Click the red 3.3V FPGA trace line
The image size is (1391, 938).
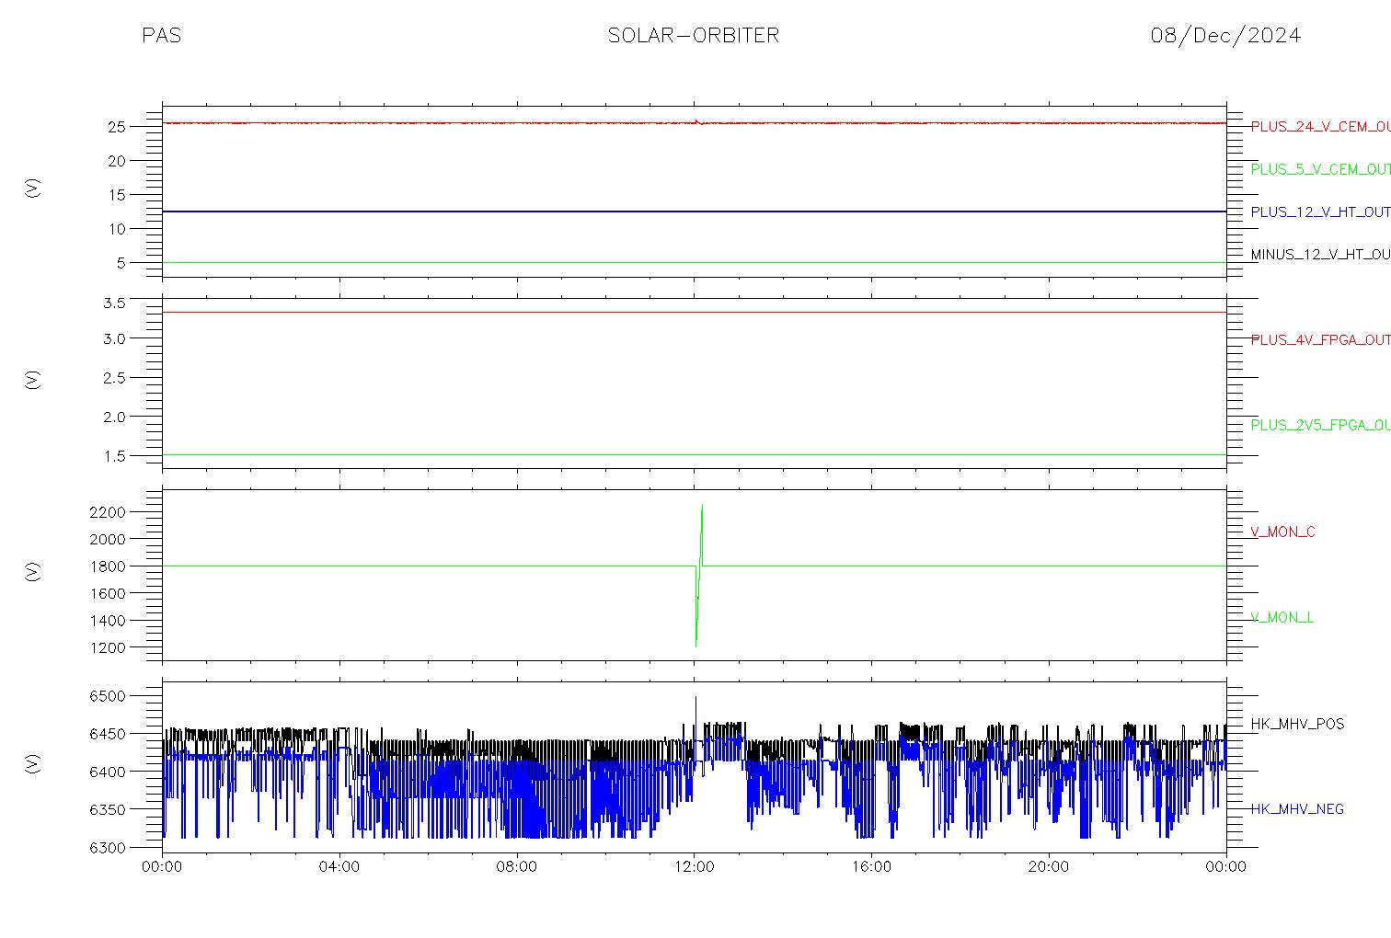(x=695, y=312)
